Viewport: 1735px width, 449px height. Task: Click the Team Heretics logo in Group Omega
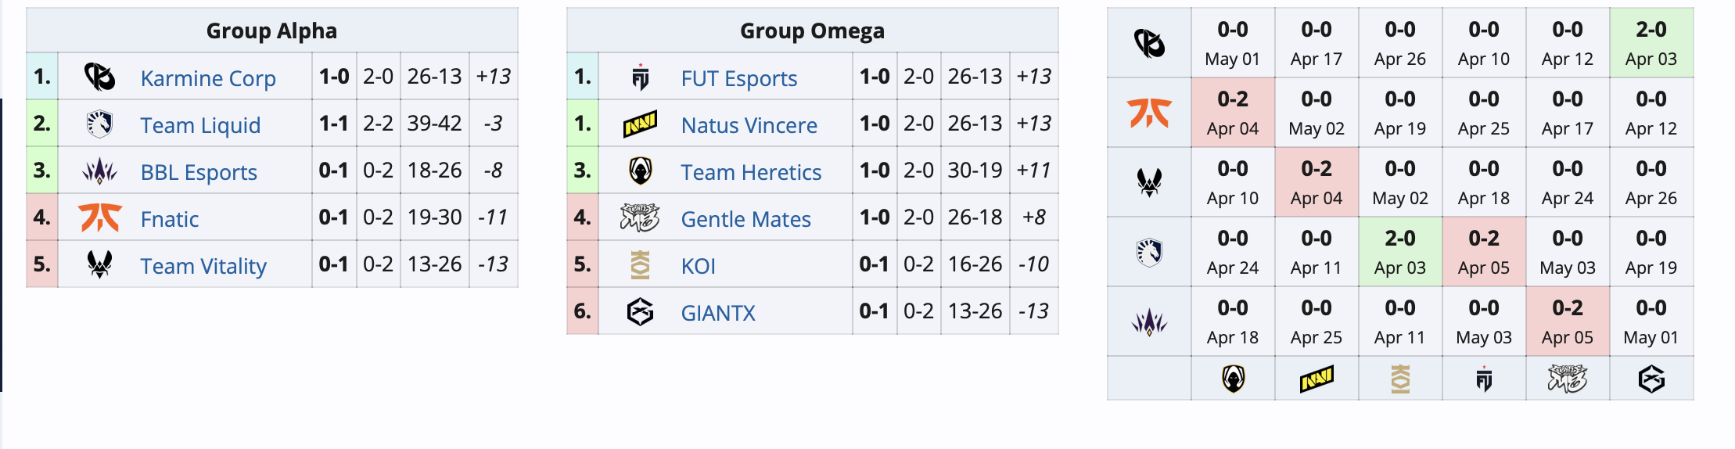click(640, 171)
